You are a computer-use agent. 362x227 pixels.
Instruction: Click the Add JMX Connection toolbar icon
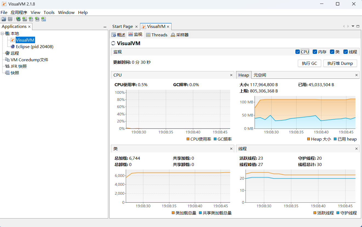pos(24,19)
